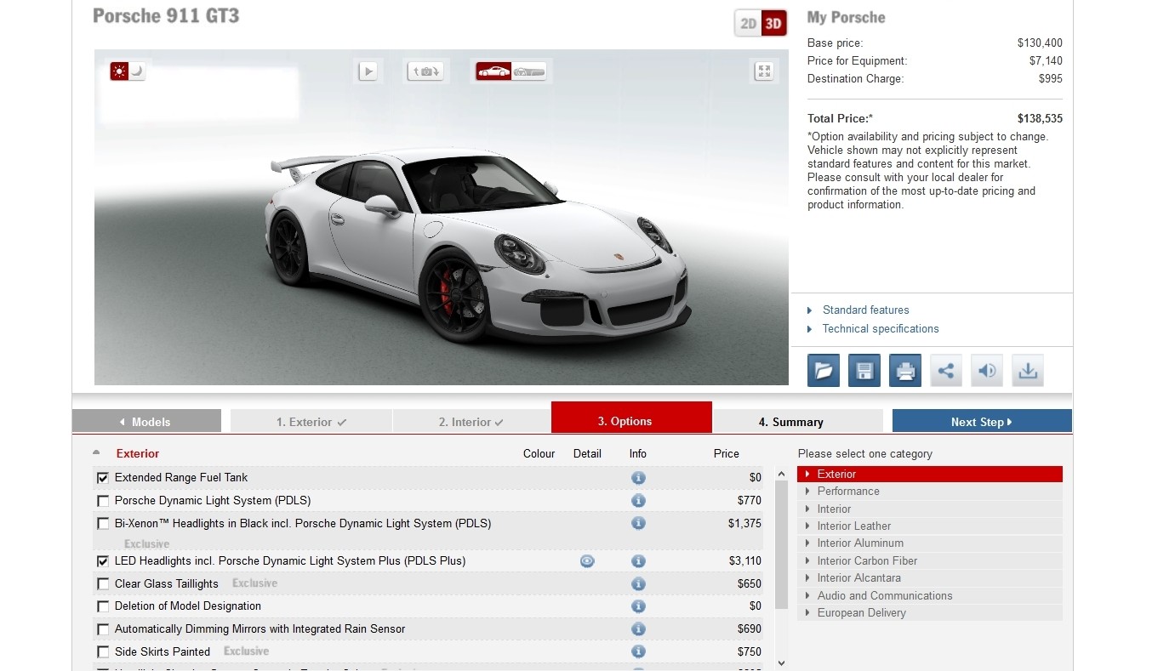Open info for LED Headlights PDLS Plus
Viewport: 1175px width, 671px height.
coord(638,561)
